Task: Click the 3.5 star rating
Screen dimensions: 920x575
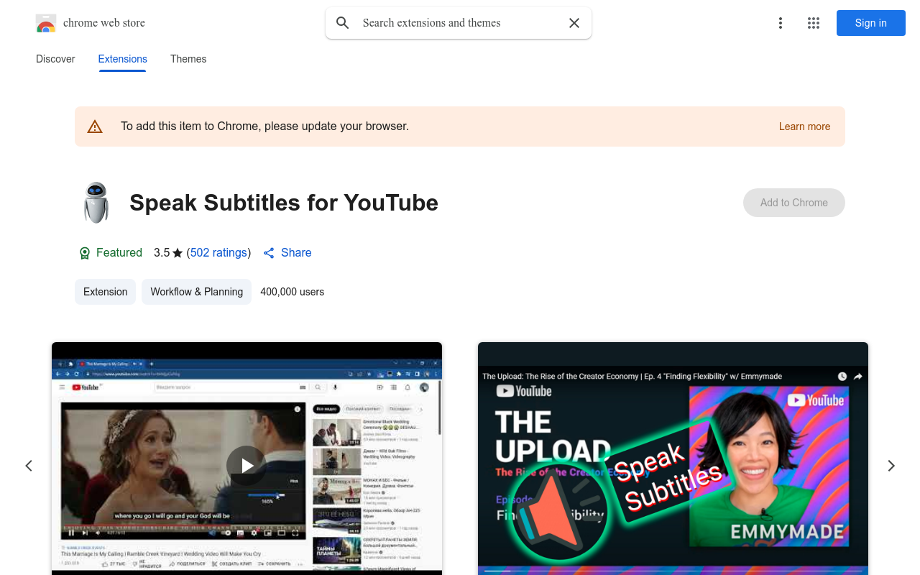Action: pyautogui.click(x=168, y=253)
